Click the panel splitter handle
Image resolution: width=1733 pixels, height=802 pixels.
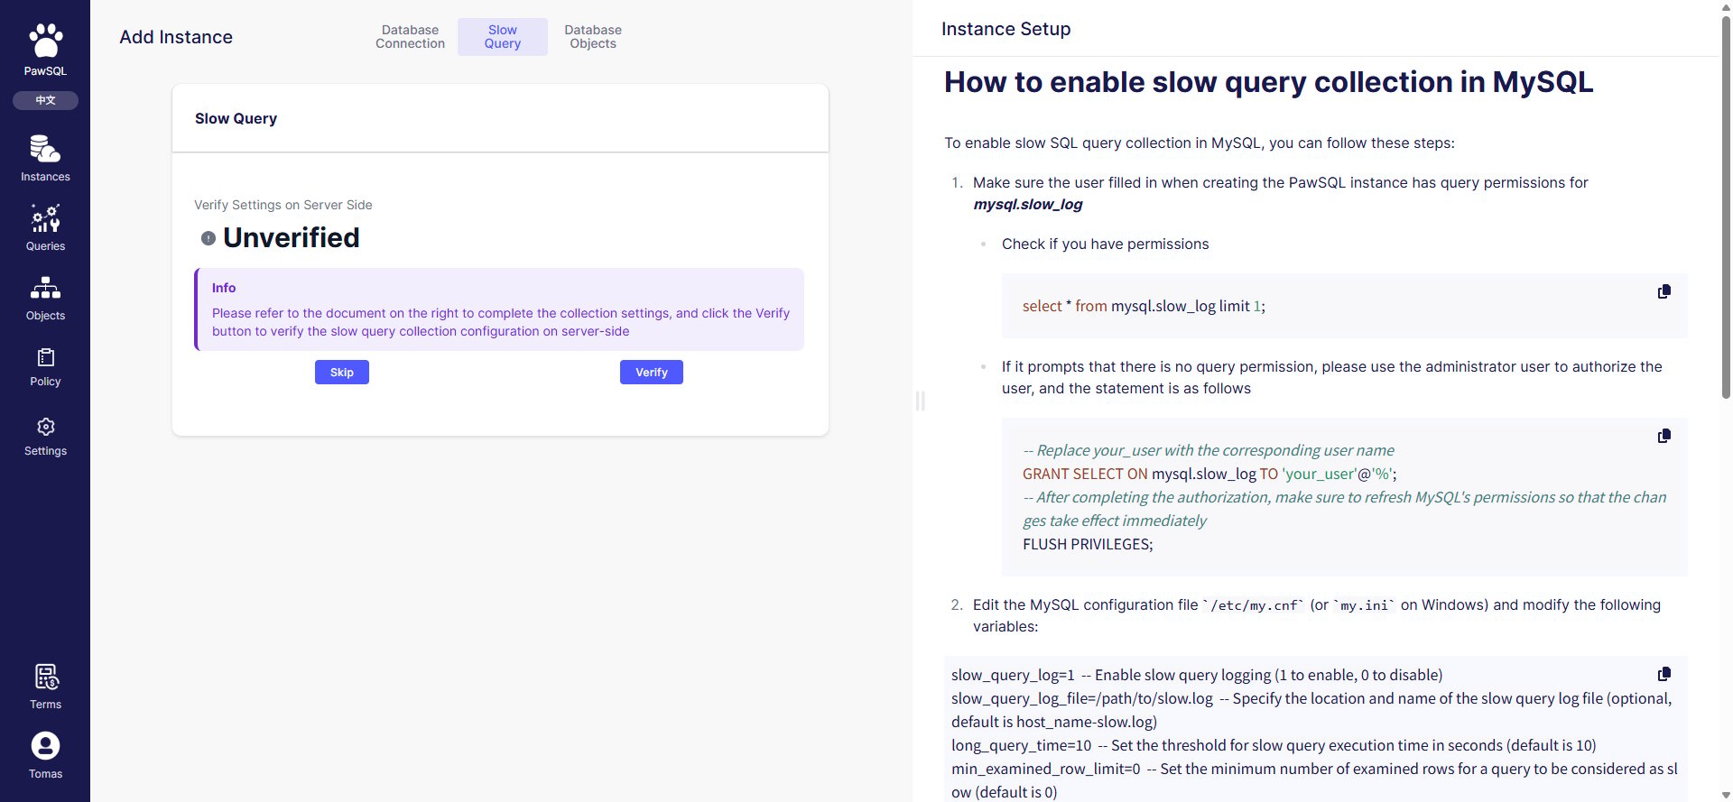click(x=920, y=401)
